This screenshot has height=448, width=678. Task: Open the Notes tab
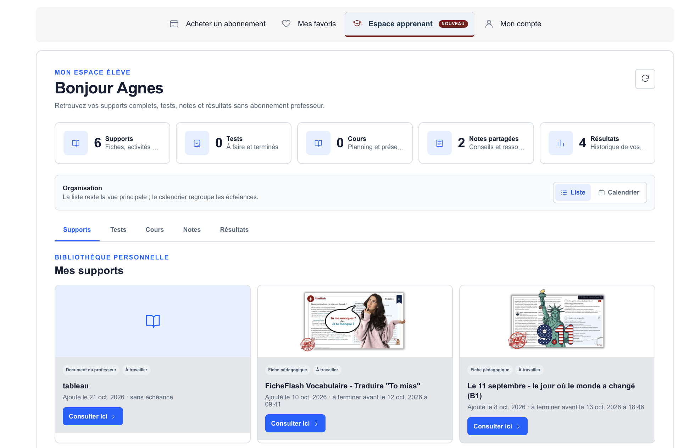192,230
